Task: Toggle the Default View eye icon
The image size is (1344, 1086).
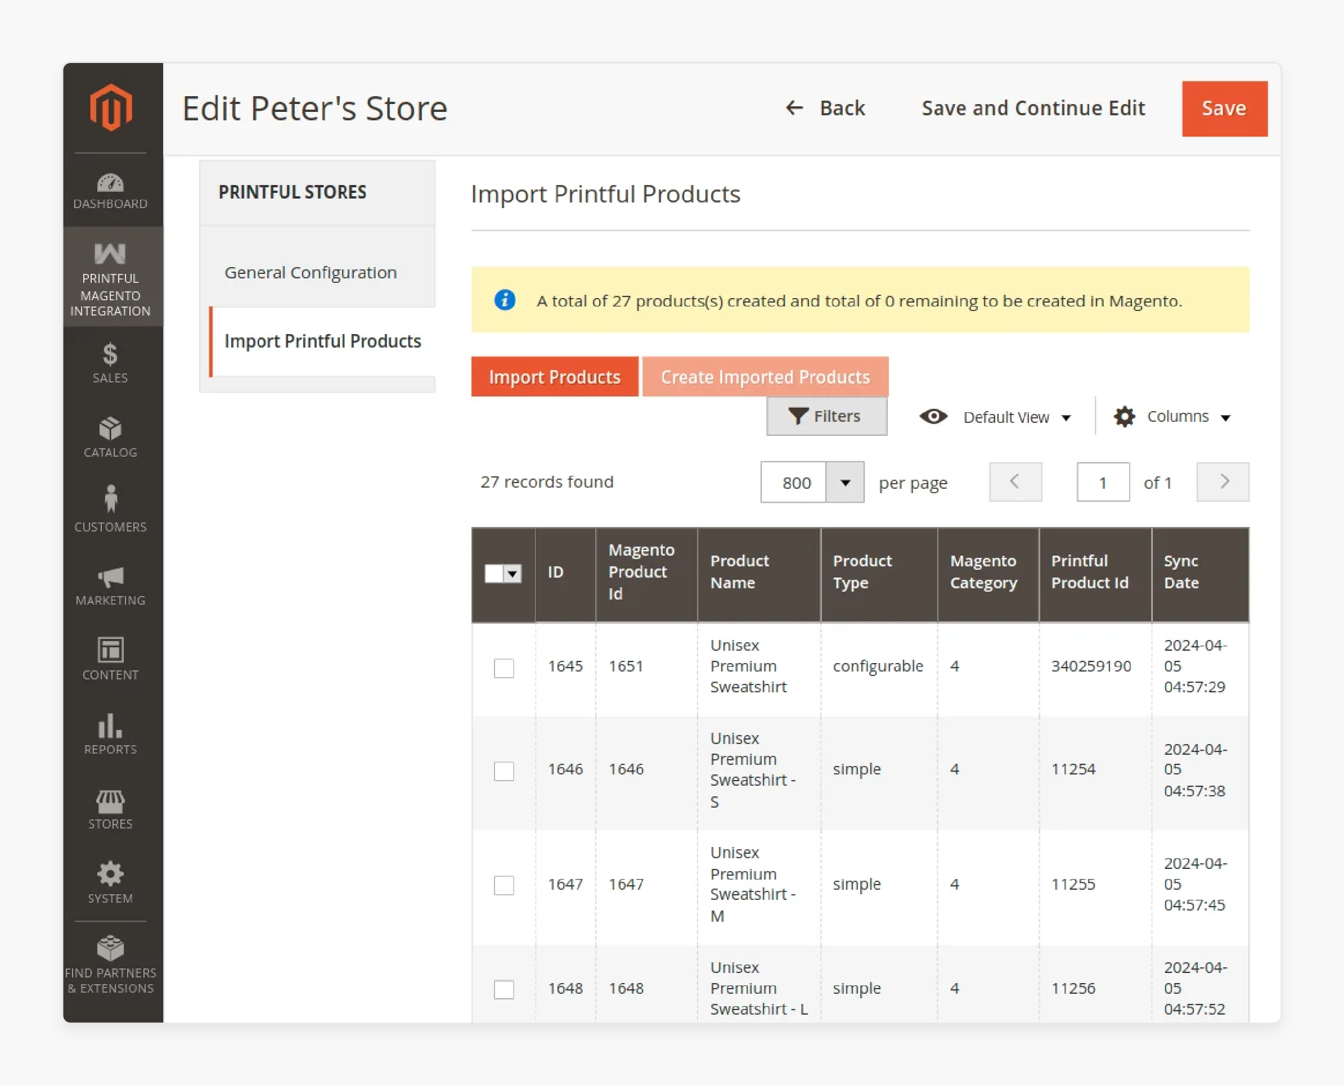Action: click(x=933, y=417)
